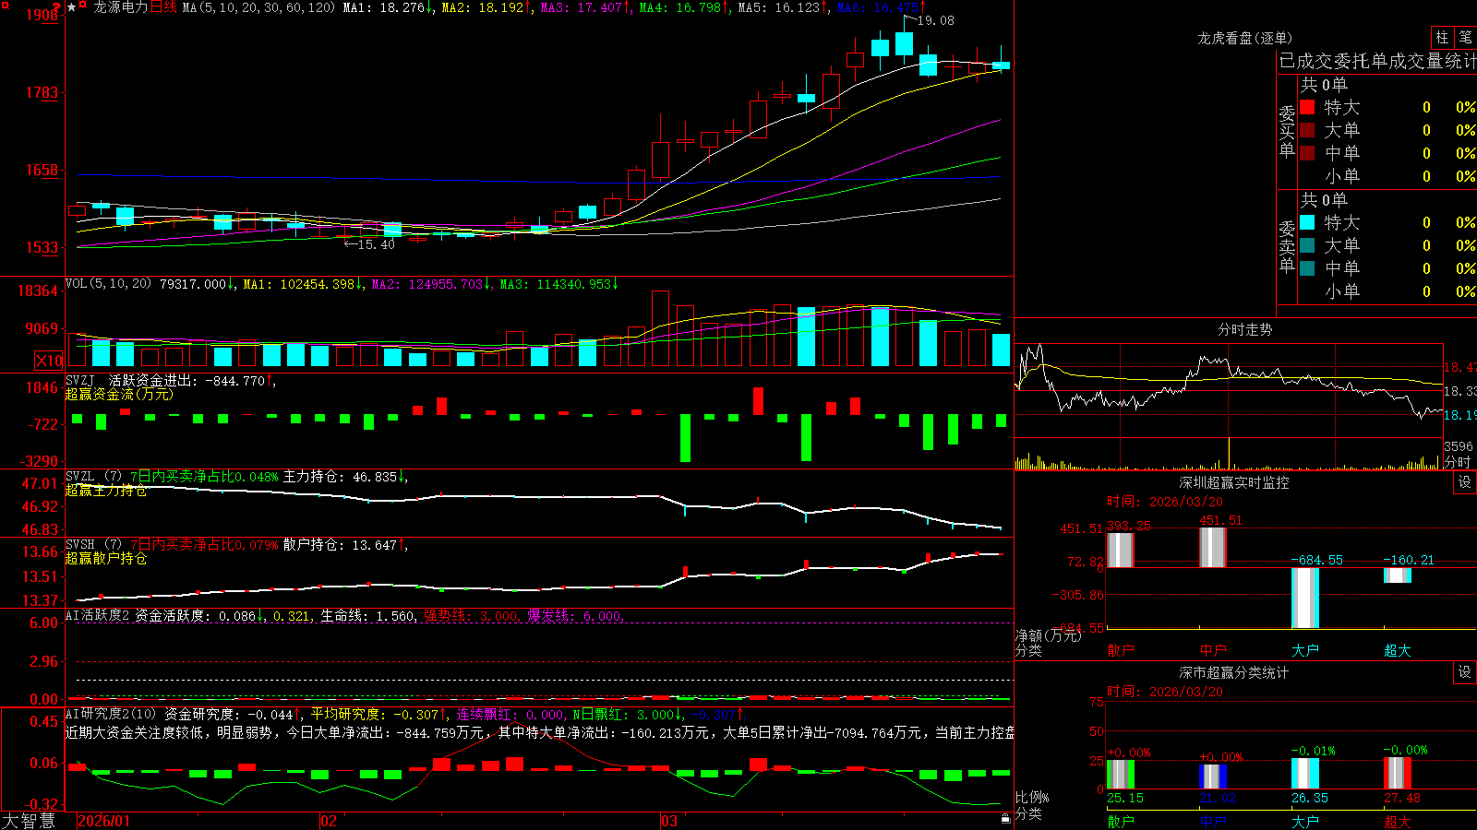Click MA1: 18.276 value in the header
The image size is (1477, 830).
pos(386,7)
